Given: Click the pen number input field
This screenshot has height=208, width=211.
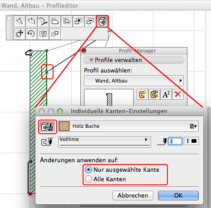Looking at the screenshot, I should (x=175, y=141).
